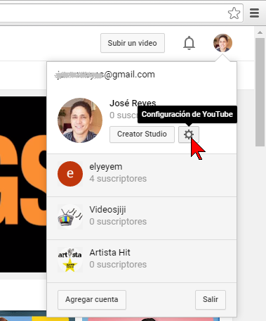Screen dimensions: 266x321
Task: Switch to the elyeyem channel
Action: click(142, 175)
